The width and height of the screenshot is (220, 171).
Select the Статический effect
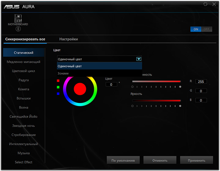[24, 53]
